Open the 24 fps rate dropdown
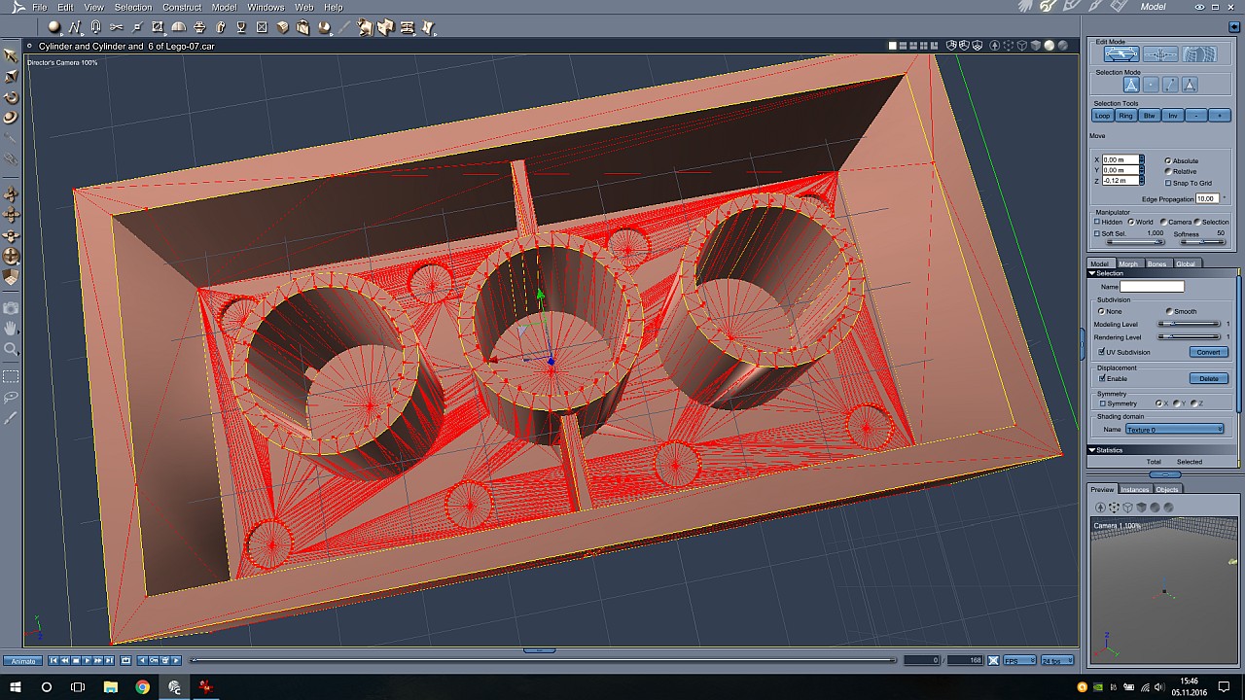 click(1056, 660)
